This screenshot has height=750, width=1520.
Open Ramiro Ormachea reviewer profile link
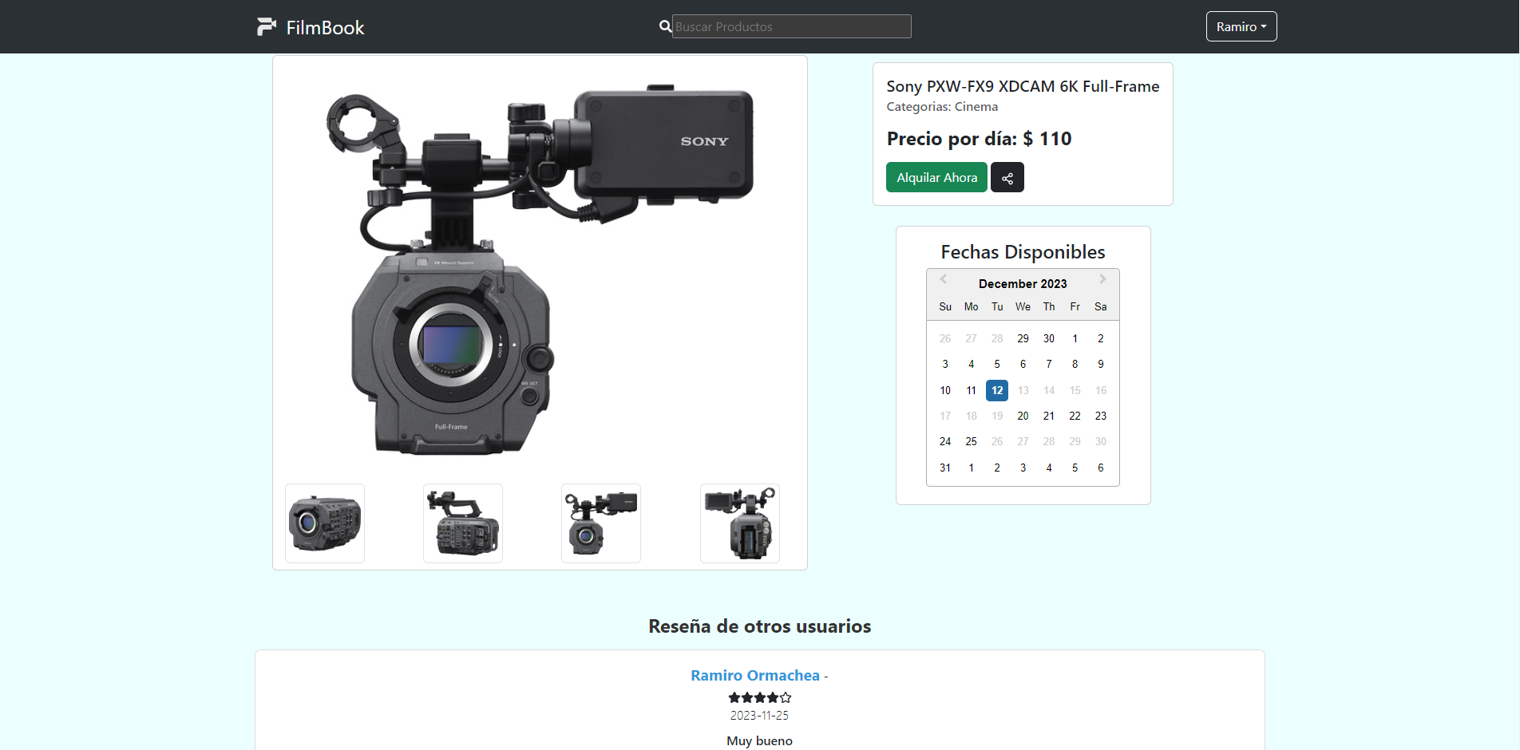pos(755,675)
